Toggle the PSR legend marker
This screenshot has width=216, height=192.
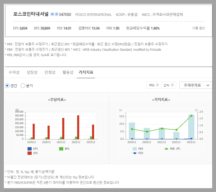[x=135, y=153]
